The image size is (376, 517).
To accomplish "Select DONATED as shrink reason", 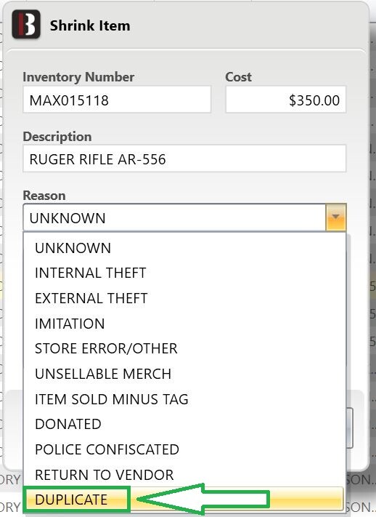I will point(184,424).
